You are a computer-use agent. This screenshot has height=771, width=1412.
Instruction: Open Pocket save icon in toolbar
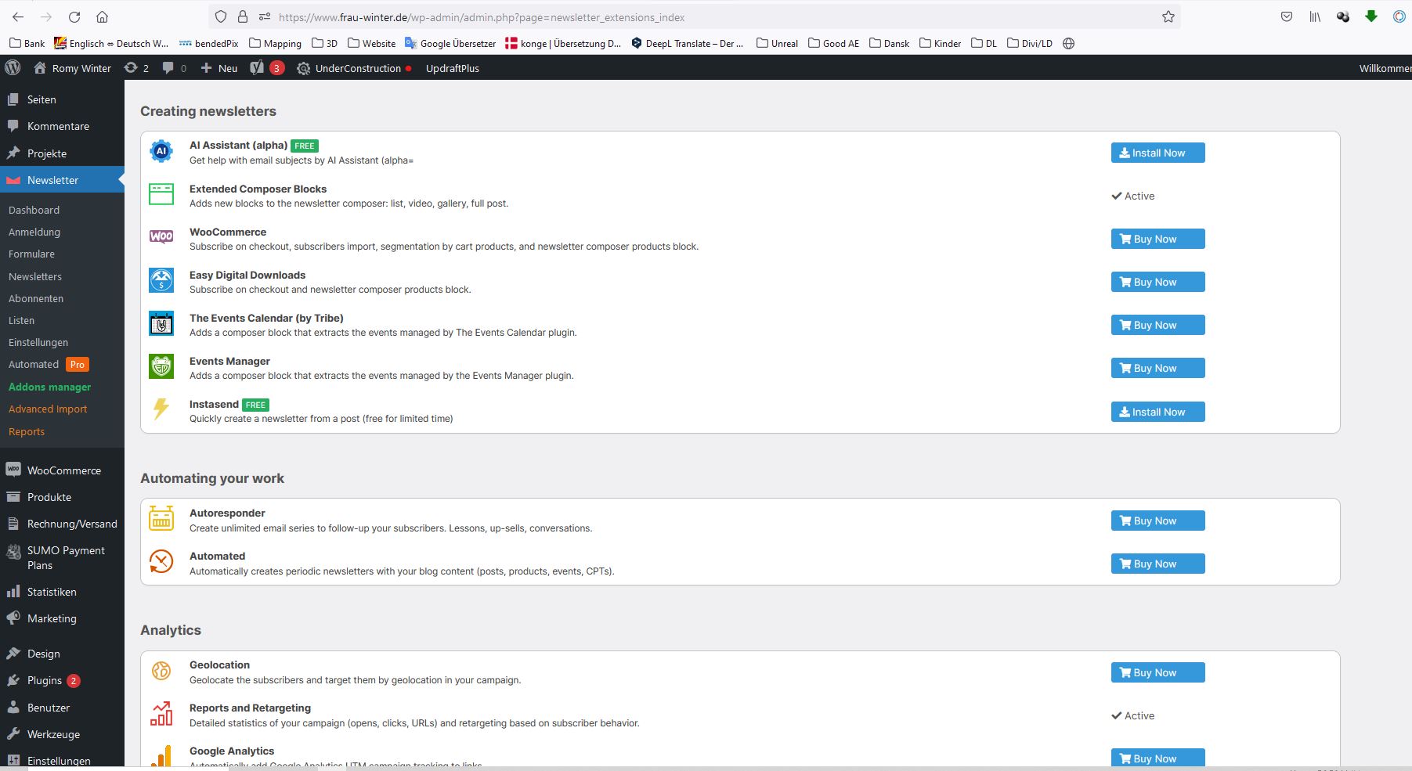(x=1286, y=16)
